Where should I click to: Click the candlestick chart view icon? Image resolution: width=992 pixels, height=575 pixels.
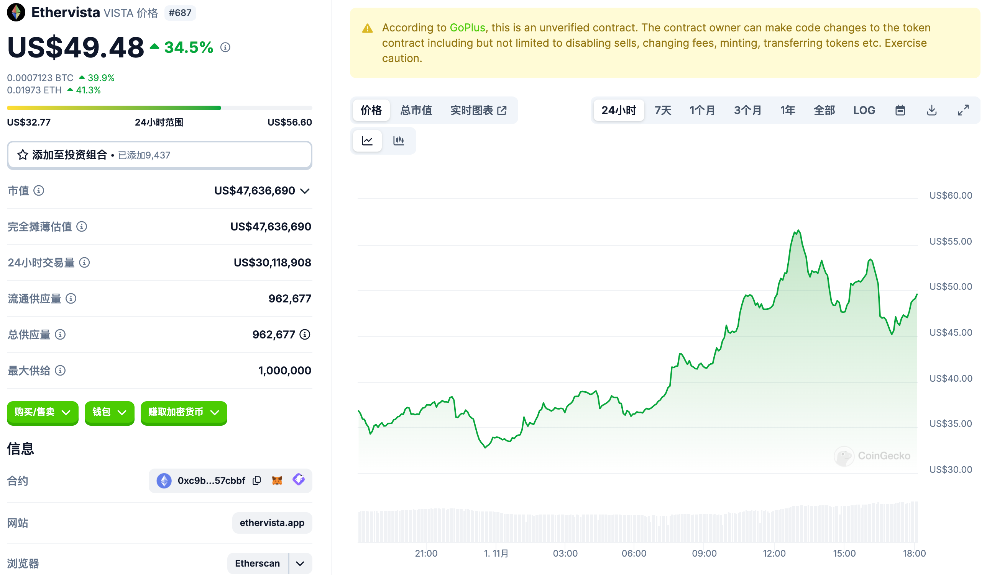pos(398,140)
